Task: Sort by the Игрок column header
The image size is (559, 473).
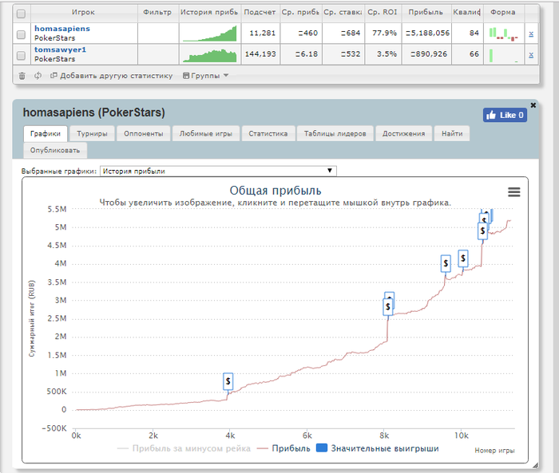Action: coord(84,12)
